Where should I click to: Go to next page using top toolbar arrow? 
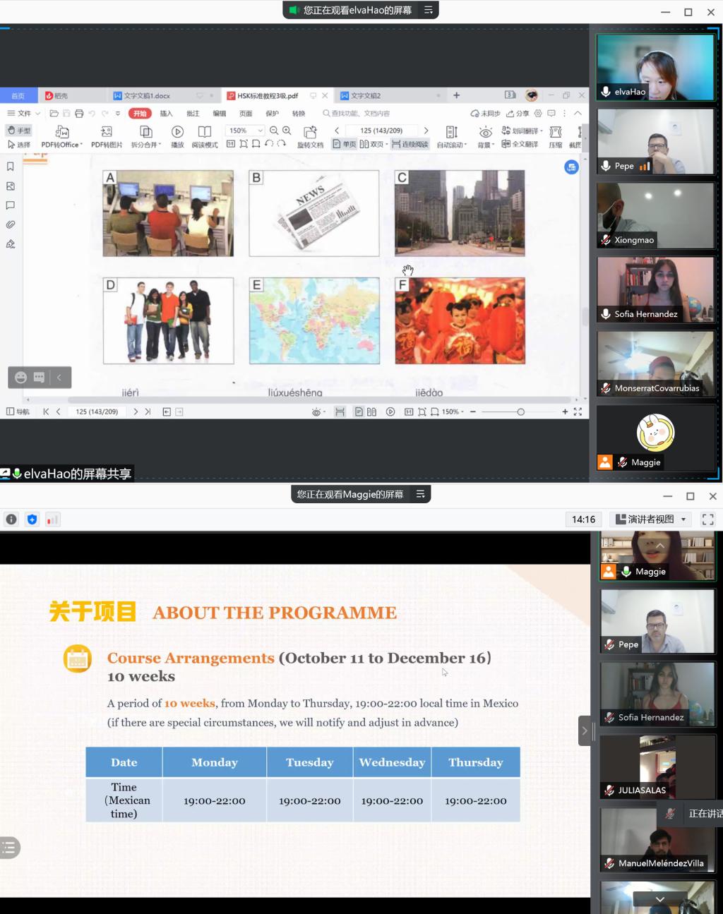click(426, 131)
